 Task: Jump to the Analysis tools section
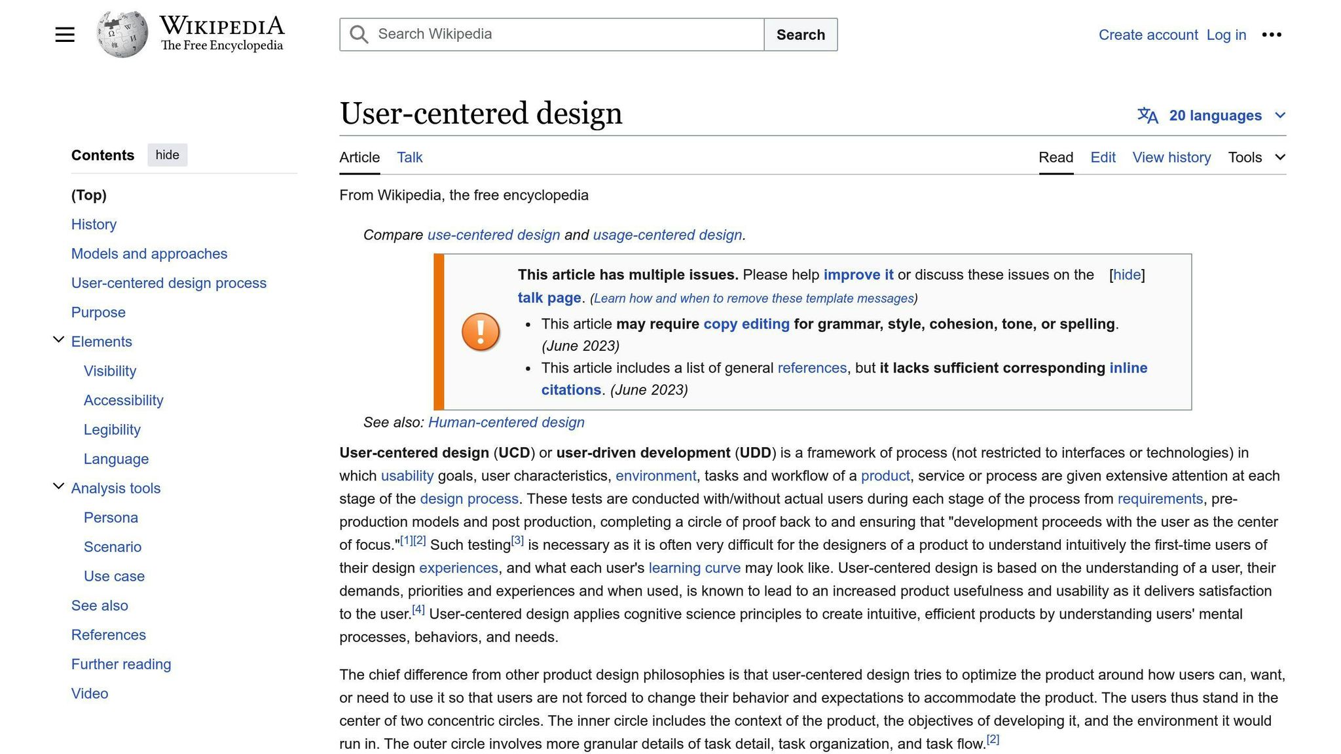(116, 488)
